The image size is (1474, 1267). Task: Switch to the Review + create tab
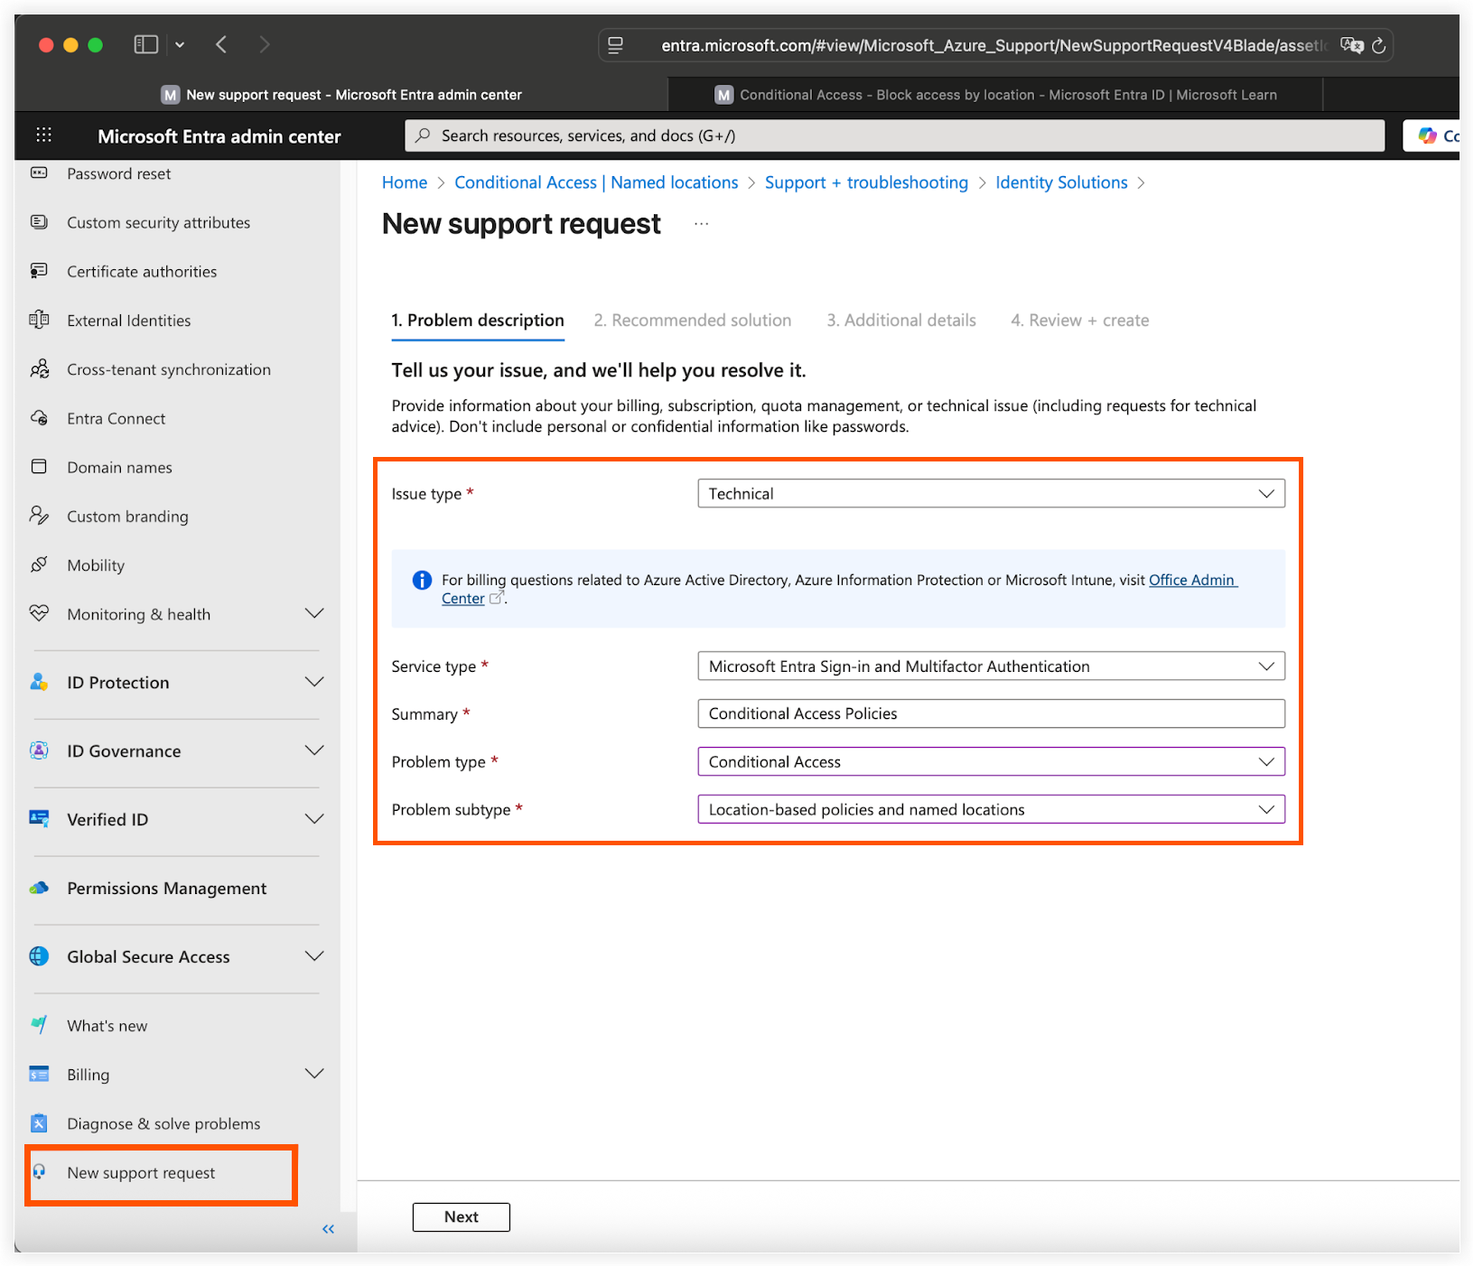point(1079,320)
